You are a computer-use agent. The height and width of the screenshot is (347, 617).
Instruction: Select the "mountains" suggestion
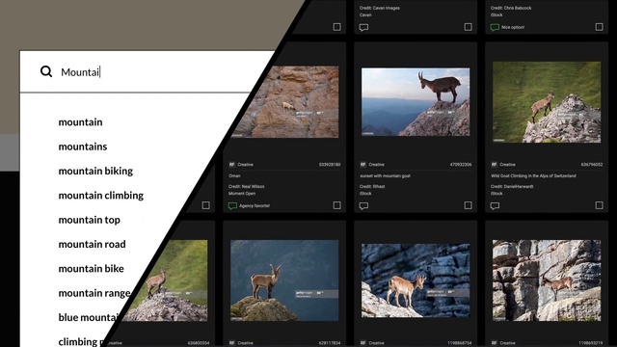(83, 147)
